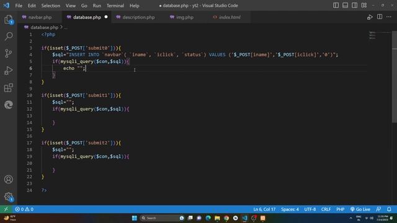The image size is (397, 223).
Task: Open File Explorer from taskbar
Action: [x=217, y=218]
